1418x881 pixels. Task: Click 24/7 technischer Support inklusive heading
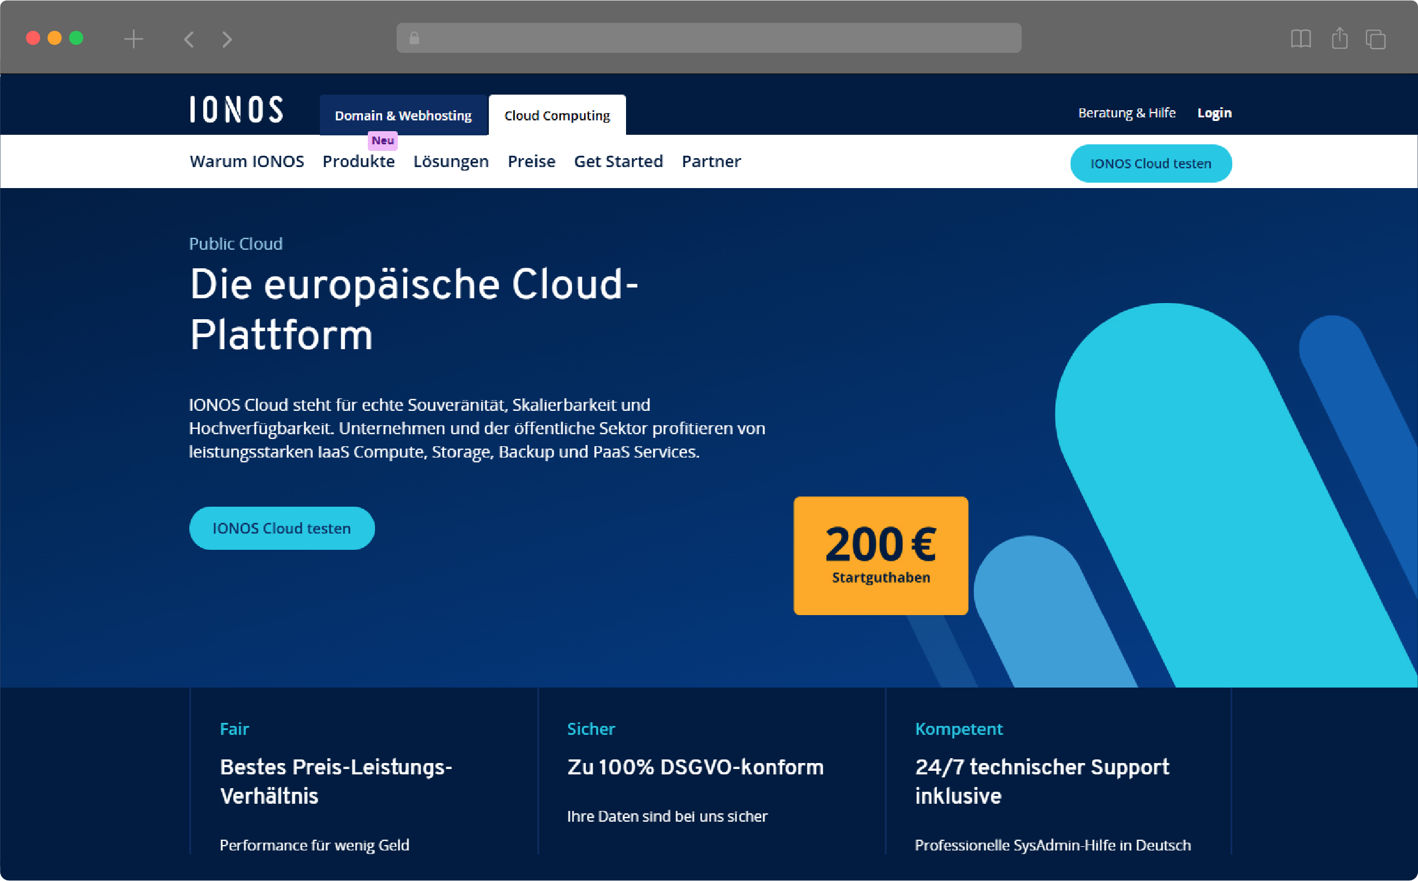point(1042,781)
